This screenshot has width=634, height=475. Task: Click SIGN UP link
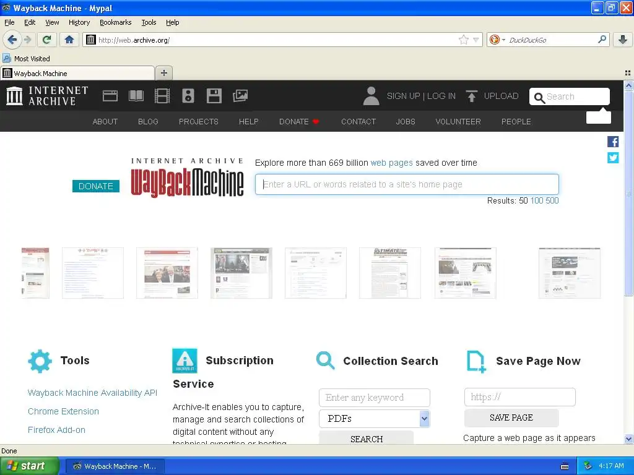[403, 96]
